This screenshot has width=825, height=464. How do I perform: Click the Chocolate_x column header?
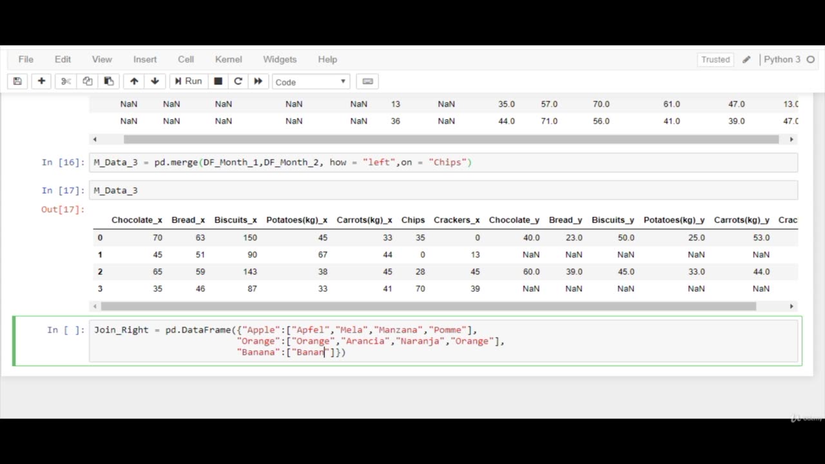click(137, 220)
